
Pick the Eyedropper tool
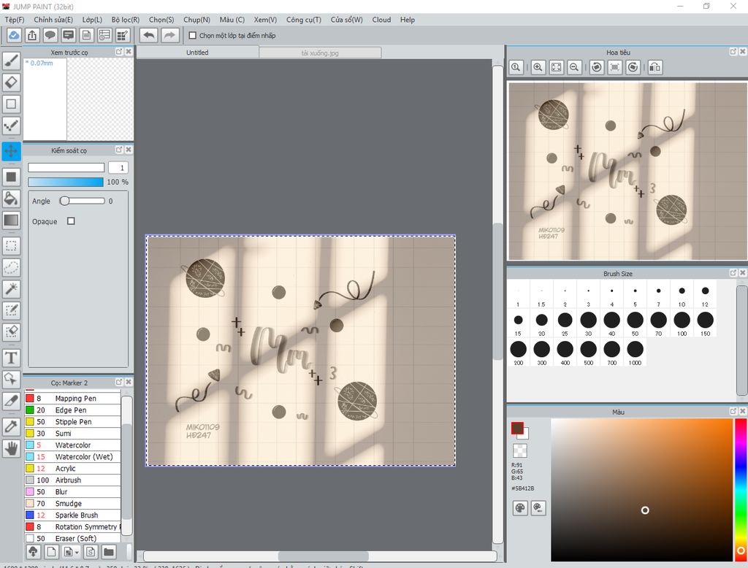pyautogui.click(x=12, y=426)
